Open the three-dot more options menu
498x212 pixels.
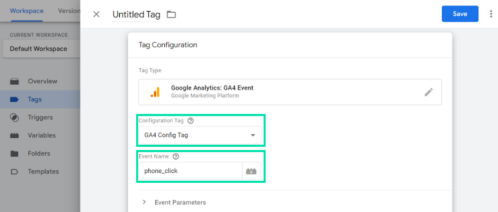coord(491,14)
